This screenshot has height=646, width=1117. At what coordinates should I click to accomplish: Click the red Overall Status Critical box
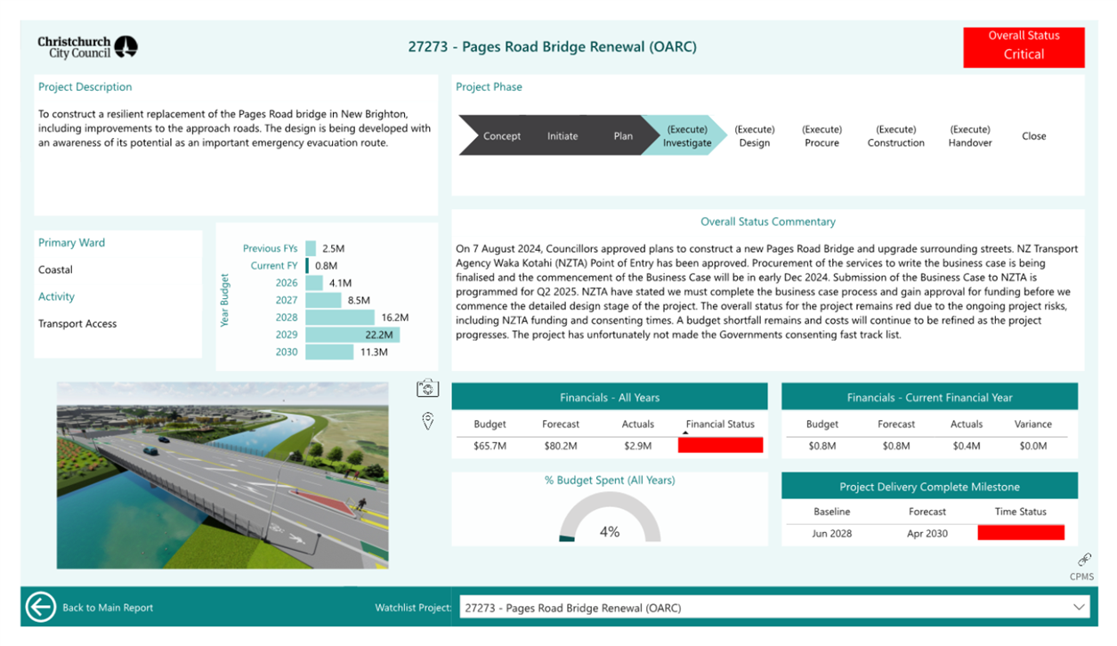(x=1024, y=46)
